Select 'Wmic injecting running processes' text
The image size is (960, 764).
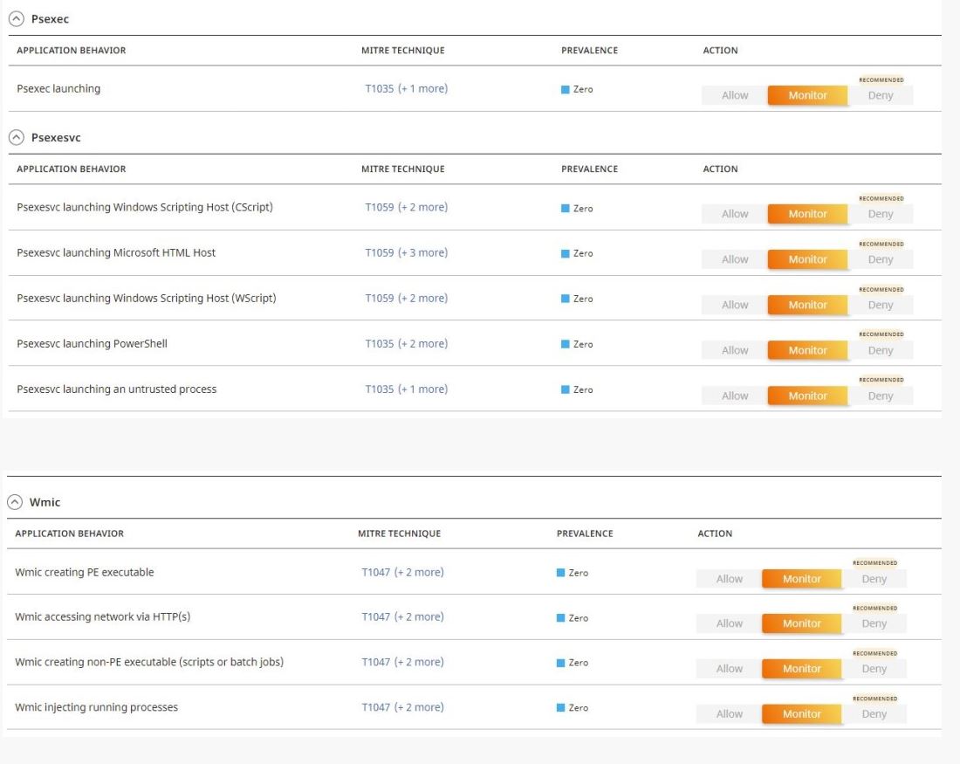coord(97,707)
